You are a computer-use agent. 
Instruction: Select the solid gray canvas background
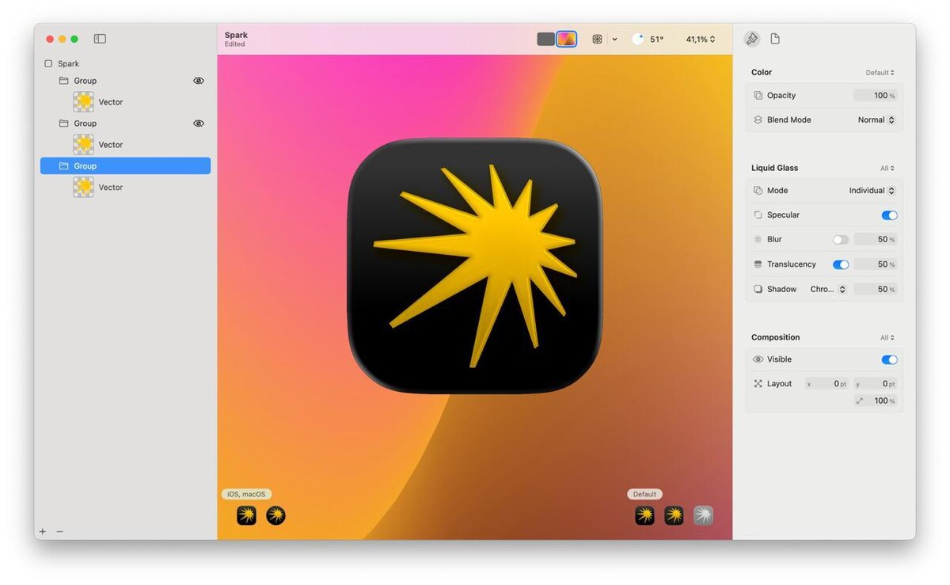[545, 39]
